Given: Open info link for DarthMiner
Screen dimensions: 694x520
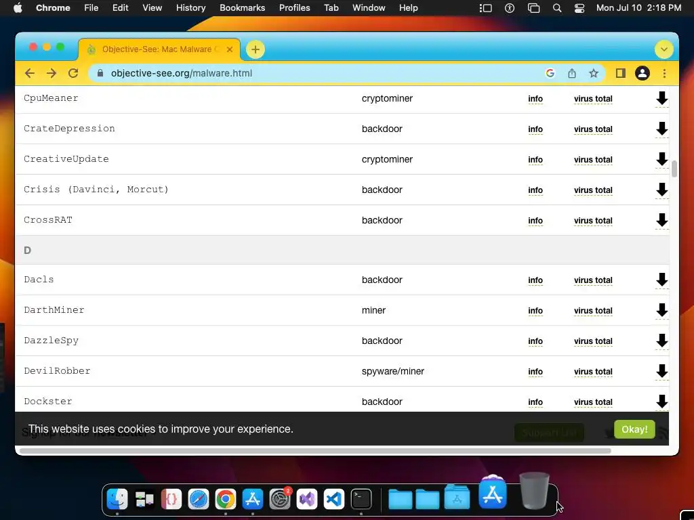Looking at the screenshot, I should click(535, 311).
